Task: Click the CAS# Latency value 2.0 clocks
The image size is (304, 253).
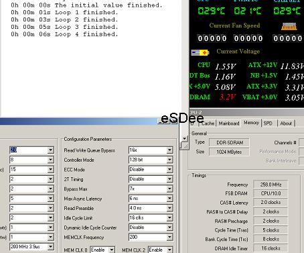Action: (x=271, y=203)
